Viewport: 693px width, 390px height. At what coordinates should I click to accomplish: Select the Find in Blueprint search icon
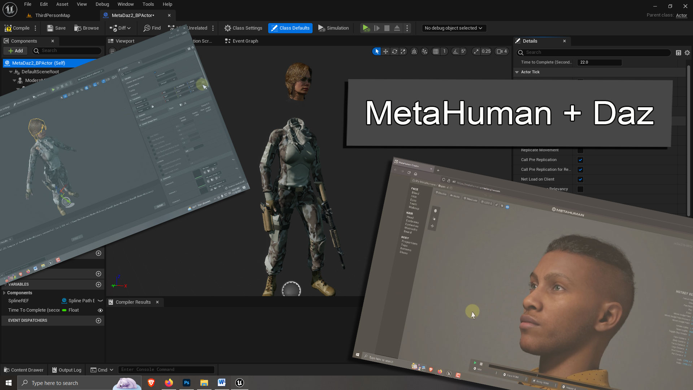(146, 27)
